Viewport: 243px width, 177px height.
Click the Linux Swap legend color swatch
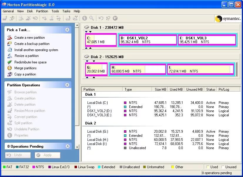[x=76, y=167]
